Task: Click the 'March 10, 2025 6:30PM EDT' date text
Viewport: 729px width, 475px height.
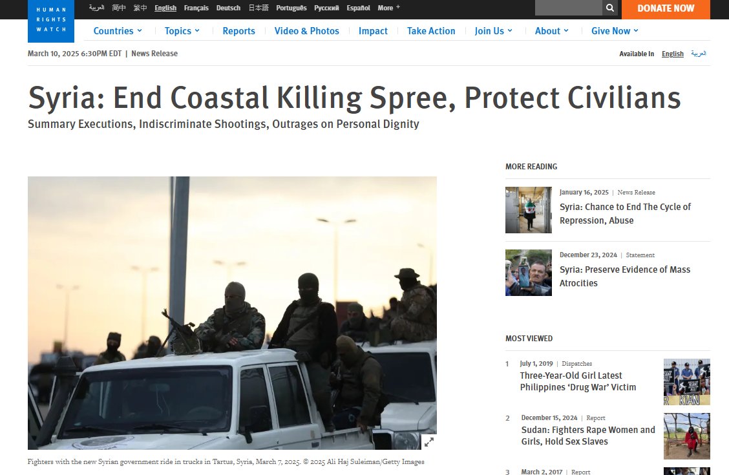Action: (x=74, y=54)
